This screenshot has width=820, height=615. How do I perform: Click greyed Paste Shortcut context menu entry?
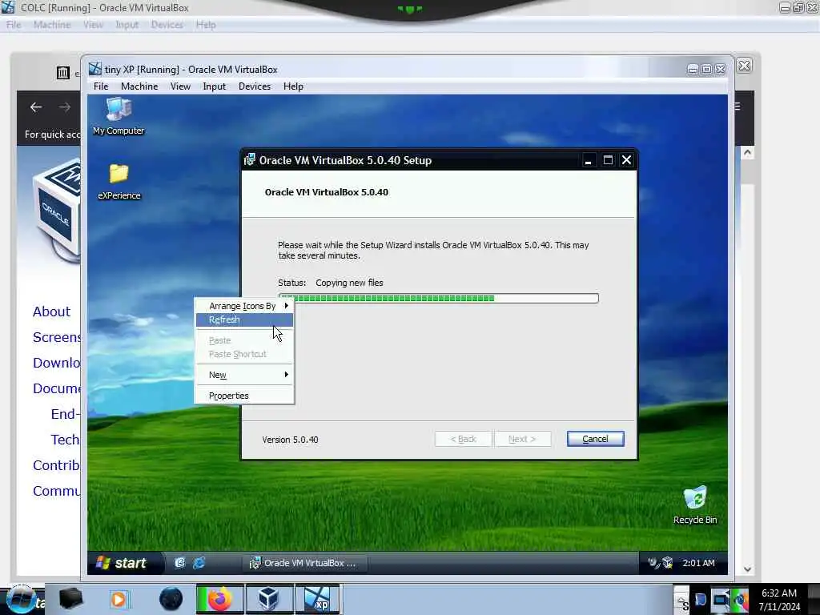point(244,354)
